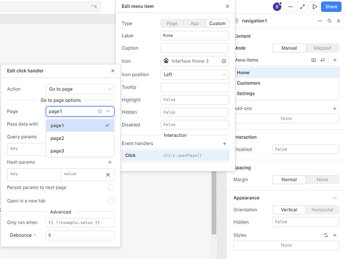
Task: Click the Share button
Action: pos(331,7)
